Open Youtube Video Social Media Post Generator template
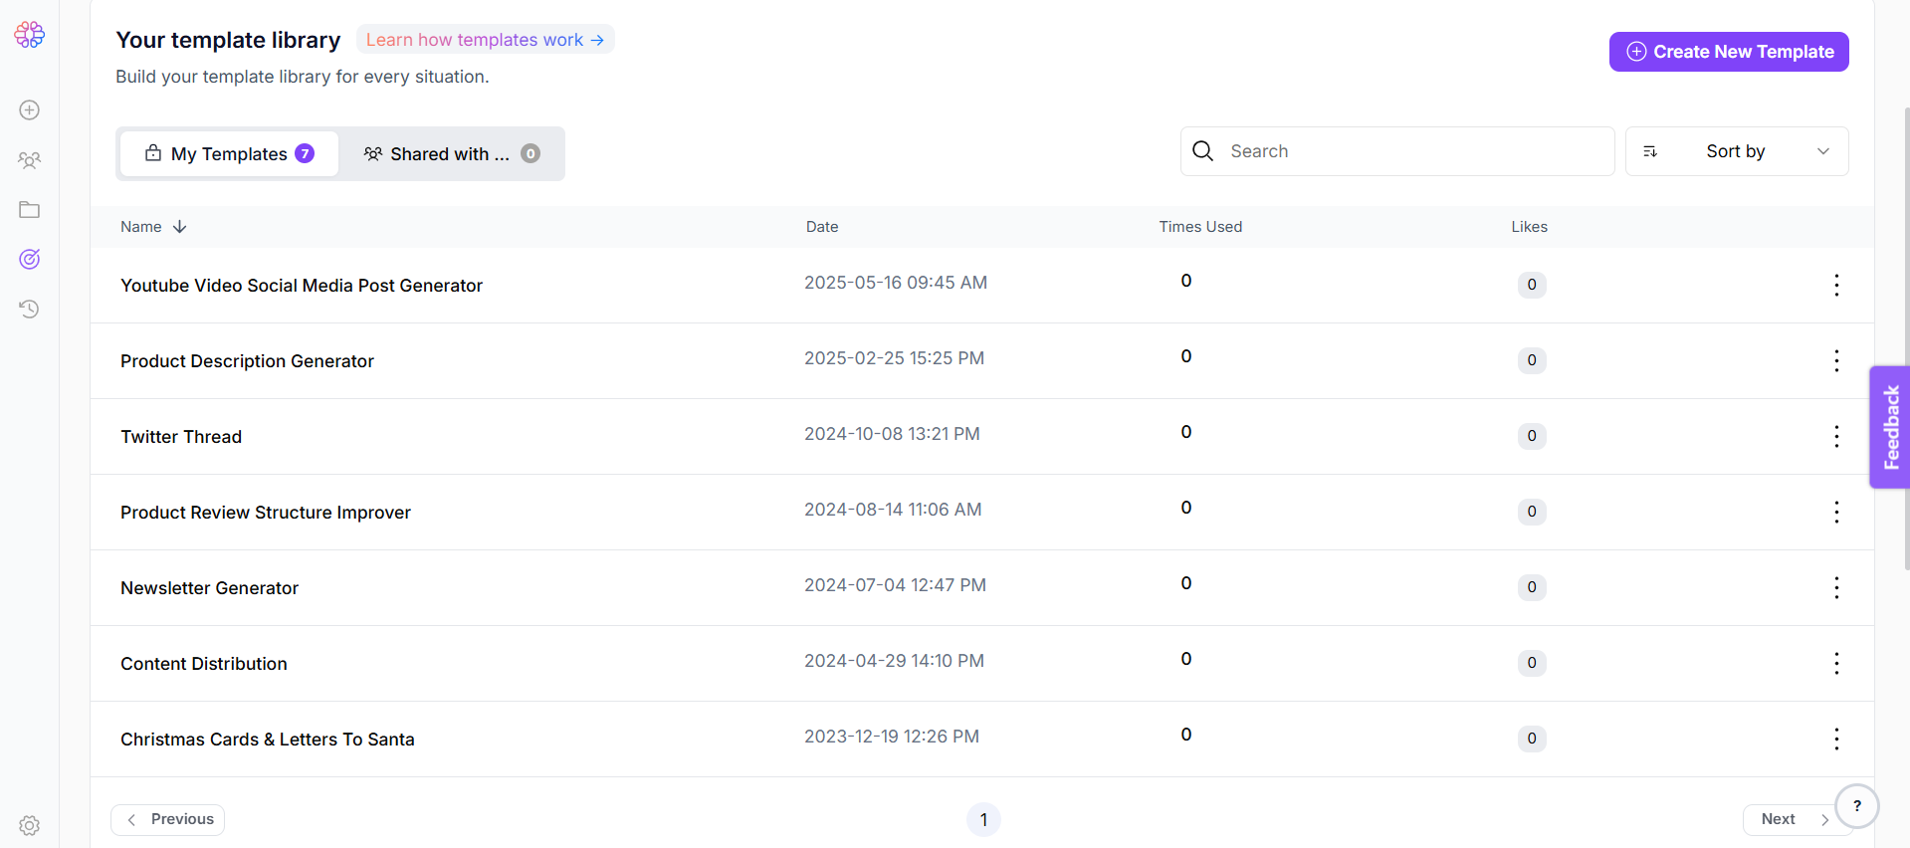Screen dimensions: 1910x848 [302, 286]
